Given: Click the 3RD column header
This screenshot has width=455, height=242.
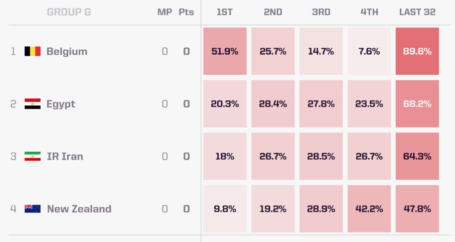Looking at the screenshot, I should [x=321, y=12].
